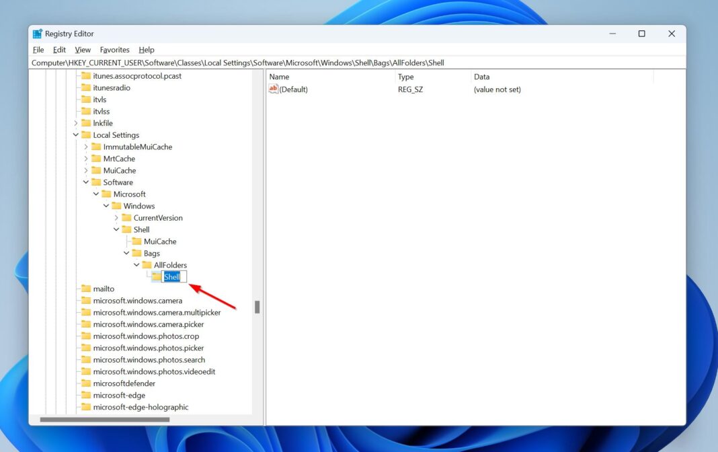Click the Registry Editor icon in the title bar

39,33
